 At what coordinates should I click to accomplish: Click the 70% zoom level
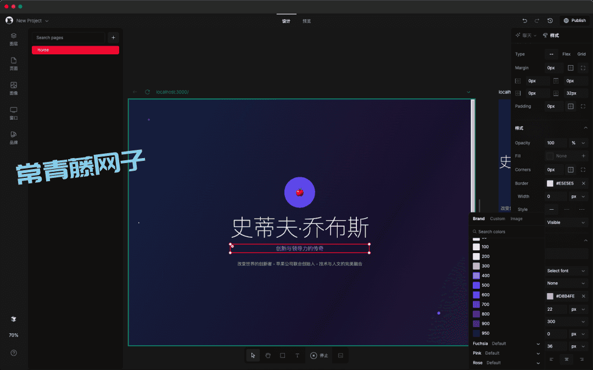[x=14, y=335]
